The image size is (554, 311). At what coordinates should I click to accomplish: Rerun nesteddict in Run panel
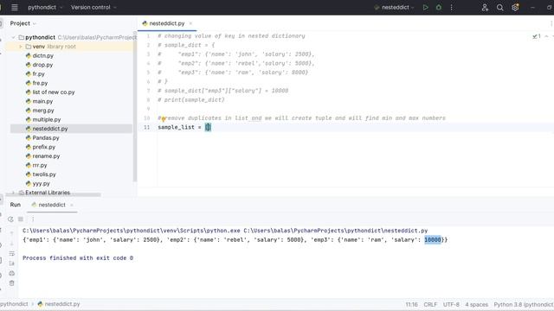10,219
